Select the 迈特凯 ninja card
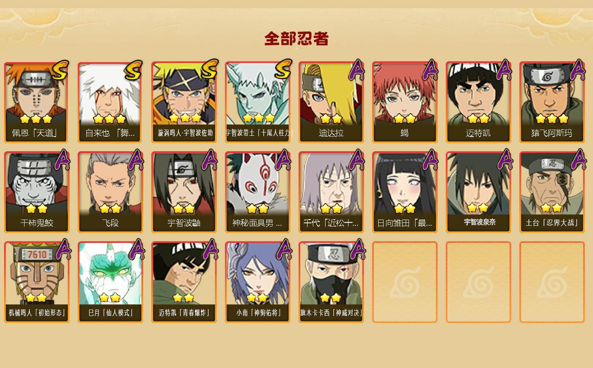The width and height of the screenshot is (593, 368). (478, 102)
